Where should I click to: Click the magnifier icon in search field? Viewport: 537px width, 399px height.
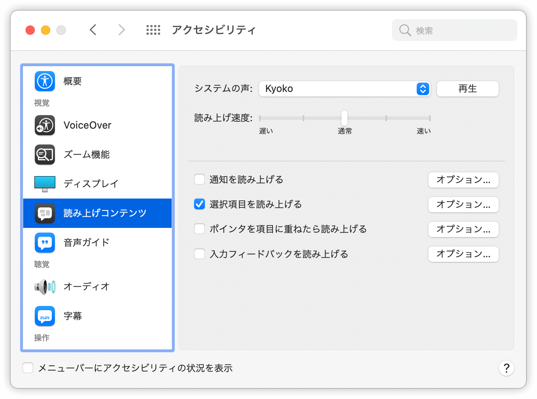(x=405, y=30)
